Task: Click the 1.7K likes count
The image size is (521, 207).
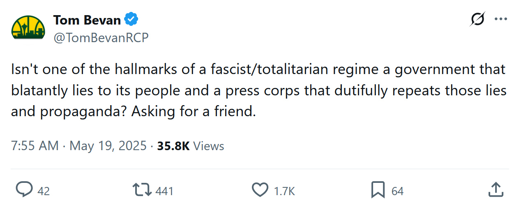Action: 284,191
